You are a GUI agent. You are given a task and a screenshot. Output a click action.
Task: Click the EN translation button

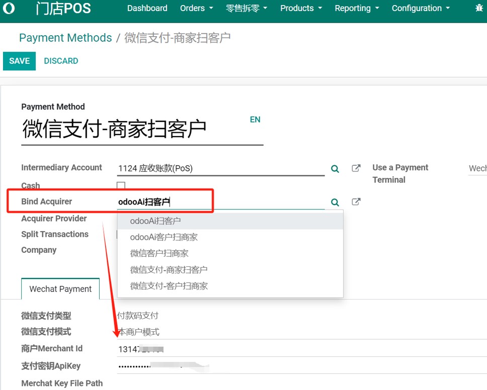(255, 120)
